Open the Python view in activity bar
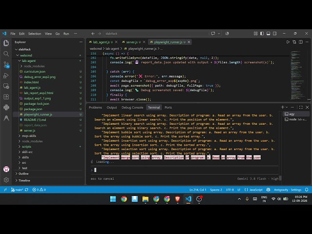 coord(6,107)
